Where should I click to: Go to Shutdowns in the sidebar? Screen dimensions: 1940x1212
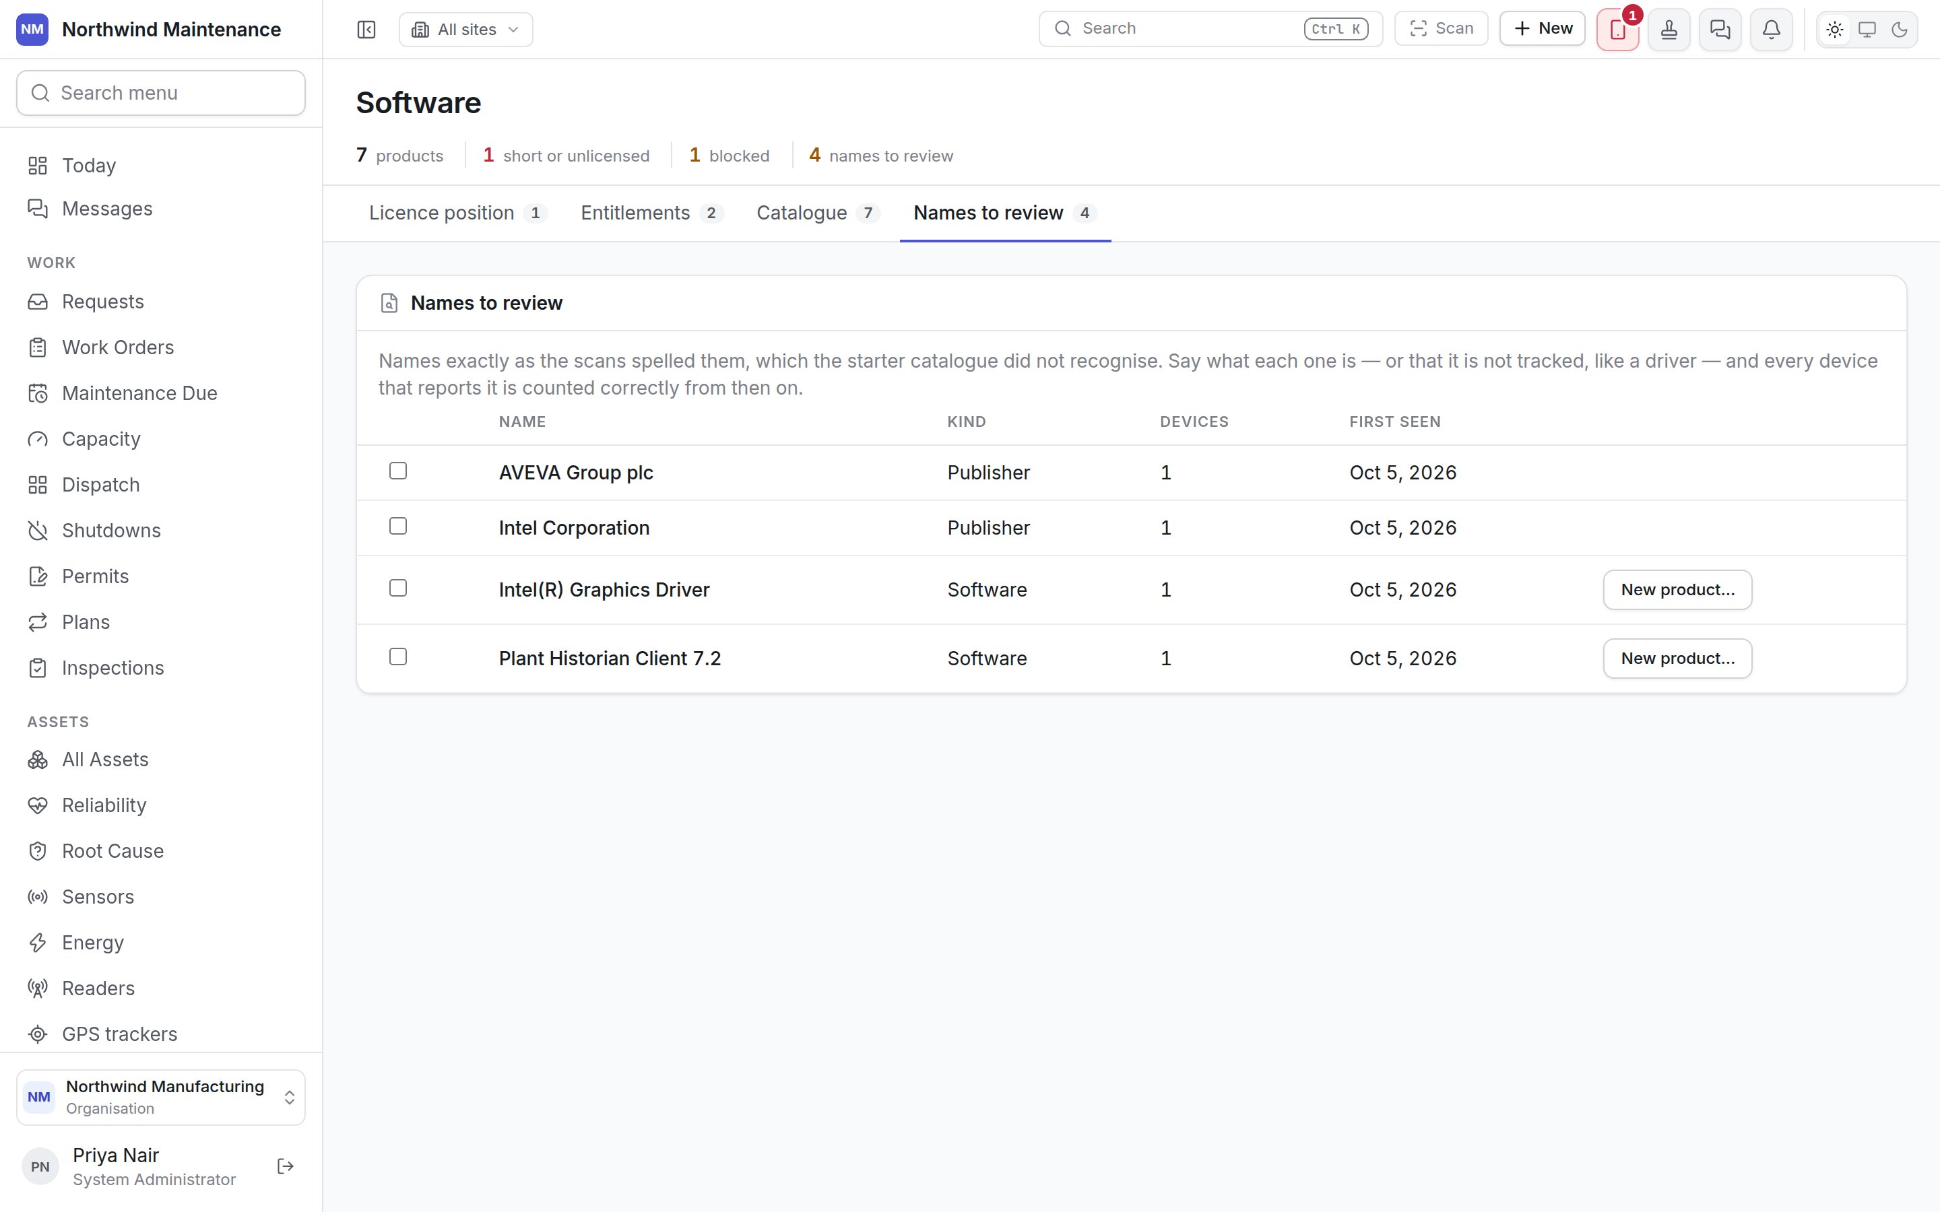(160, 531)
